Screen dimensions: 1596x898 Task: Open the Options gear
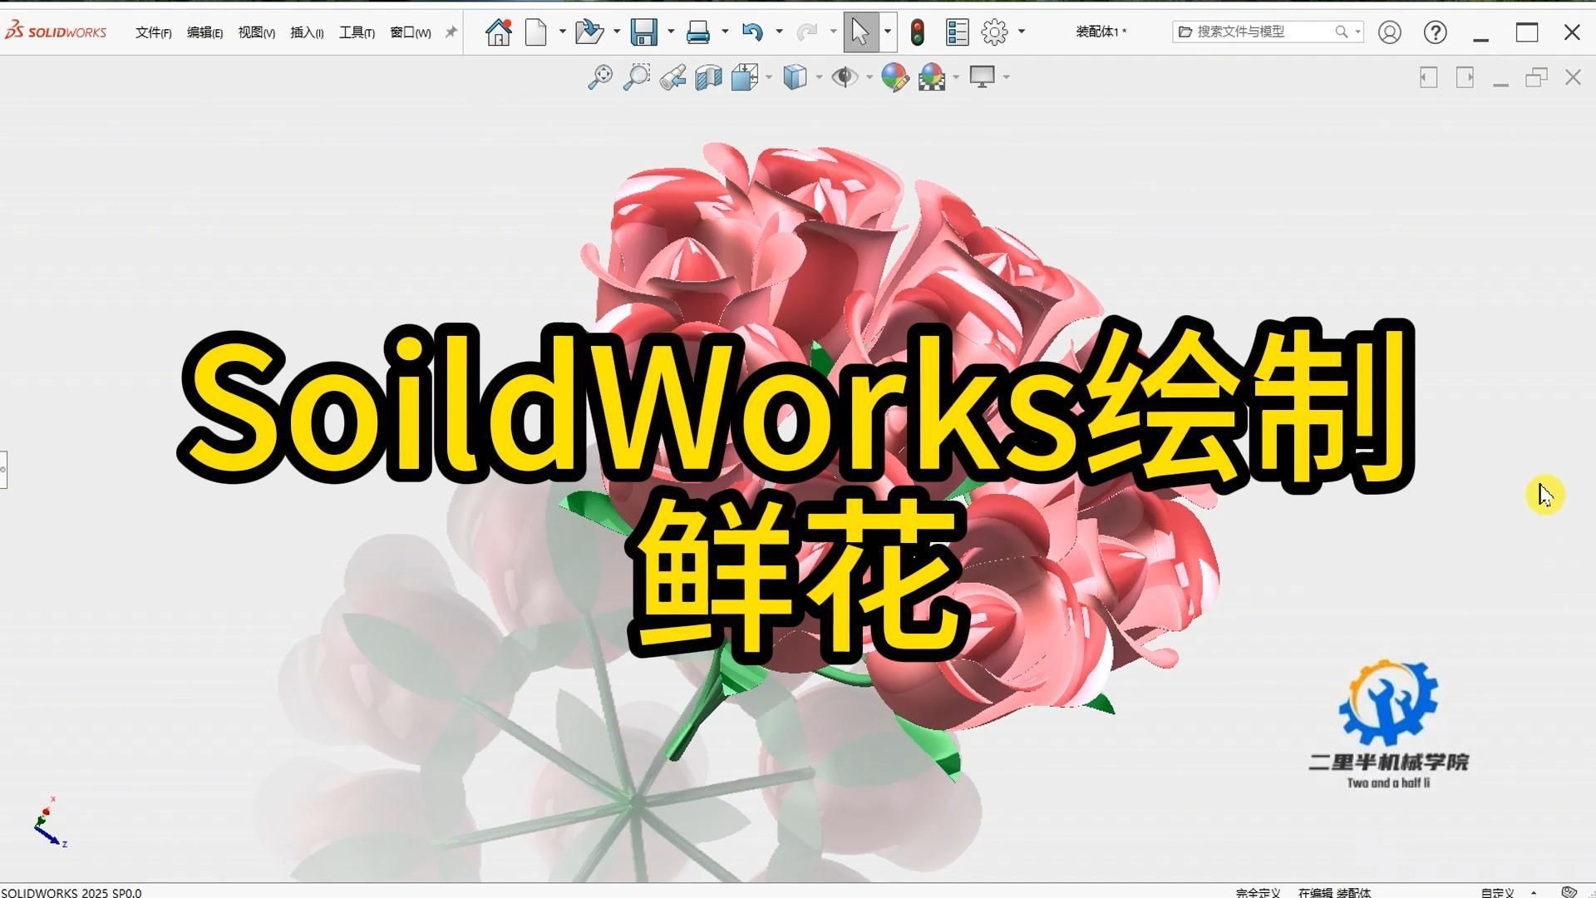pyautogui.click(x=994, y=32)
